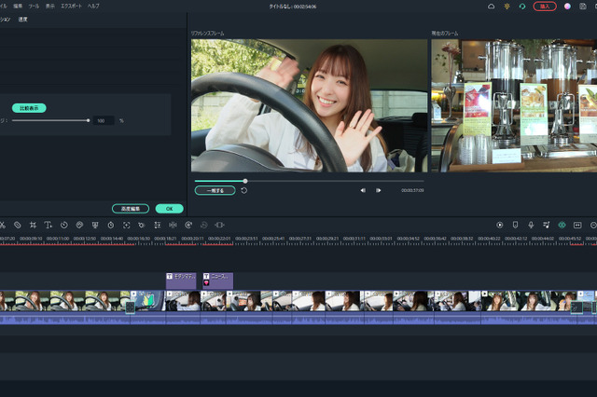597x397 pixels.
Task: Click the ruler at timecode 00:00:20:11
Action: click(192, 239)
